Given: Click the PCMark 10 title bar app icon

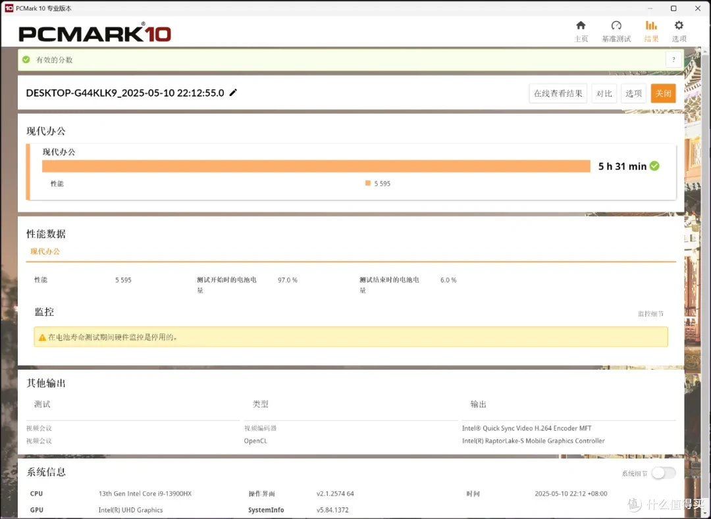Looking at the screenshot, I should tap(9, 8).
